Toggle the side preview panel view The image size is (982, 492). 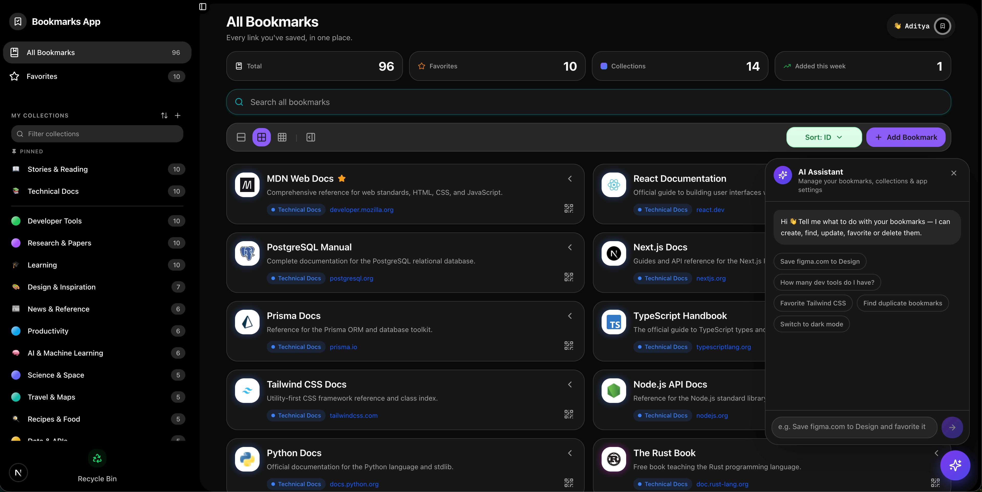pos(311,137)
